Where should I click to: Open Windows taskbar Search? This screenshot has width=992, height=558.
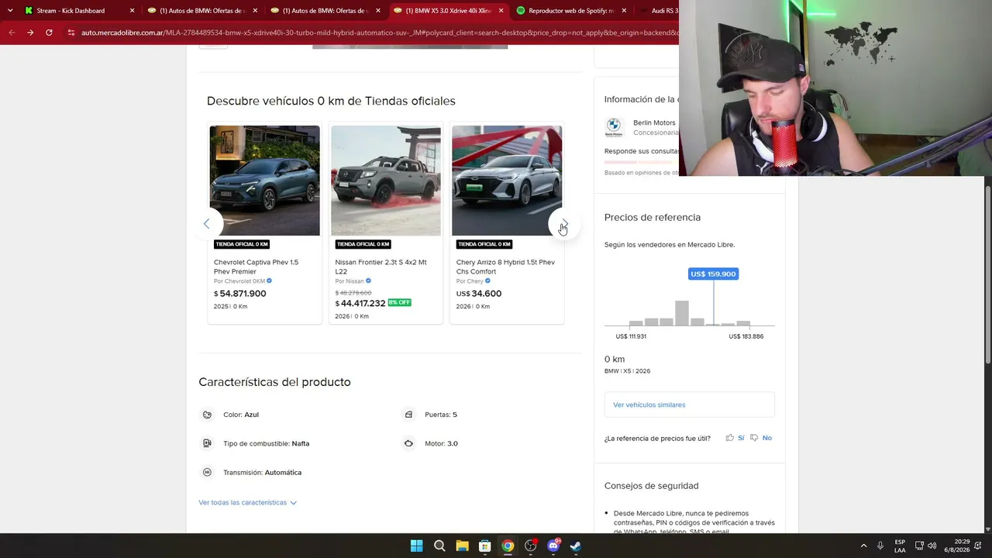tap(439, 546)
